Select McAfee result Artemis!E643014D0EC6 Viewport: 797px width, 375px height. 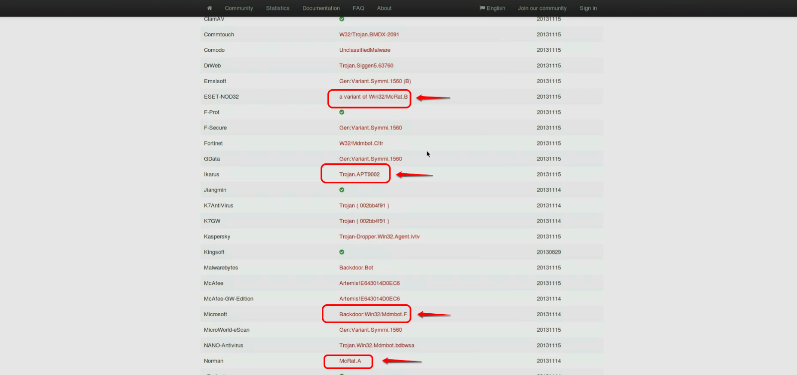(370, 283)
